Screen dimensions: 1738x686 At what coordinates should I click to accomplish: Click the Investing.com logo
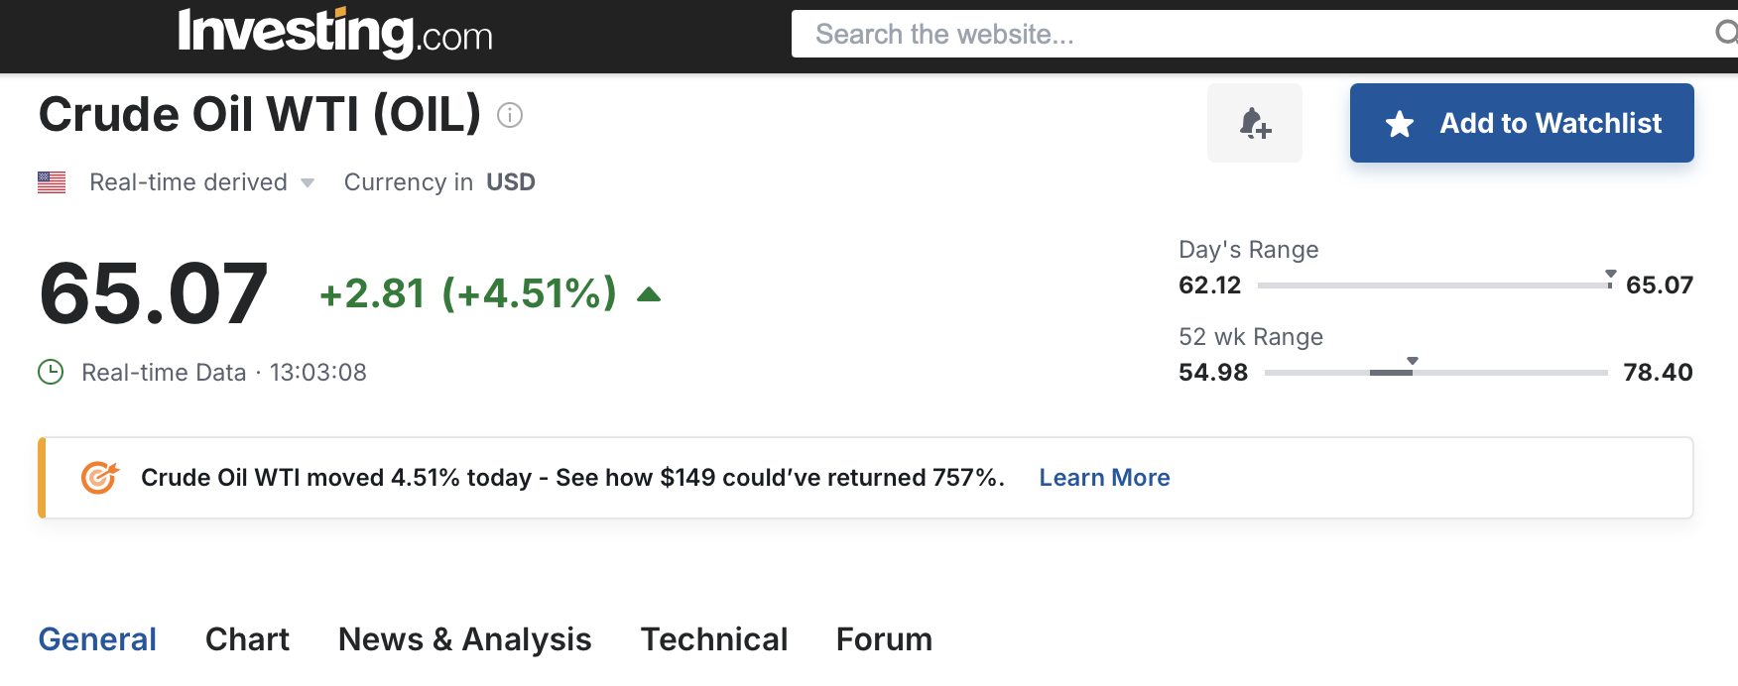pyautogui.click(x=334, y=33)
